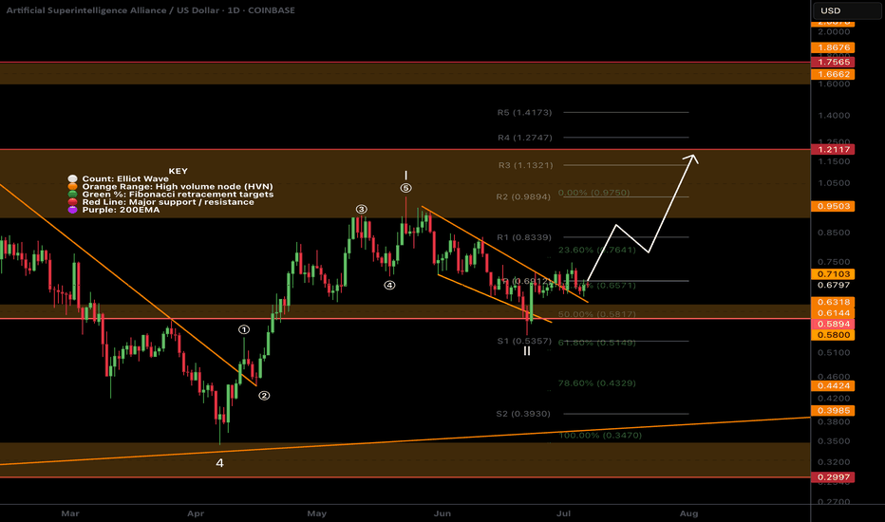The height and width of the screenshot is (522, 885).
Task: Select the orange 0.4424 price label
Action: tap(833, 386)
